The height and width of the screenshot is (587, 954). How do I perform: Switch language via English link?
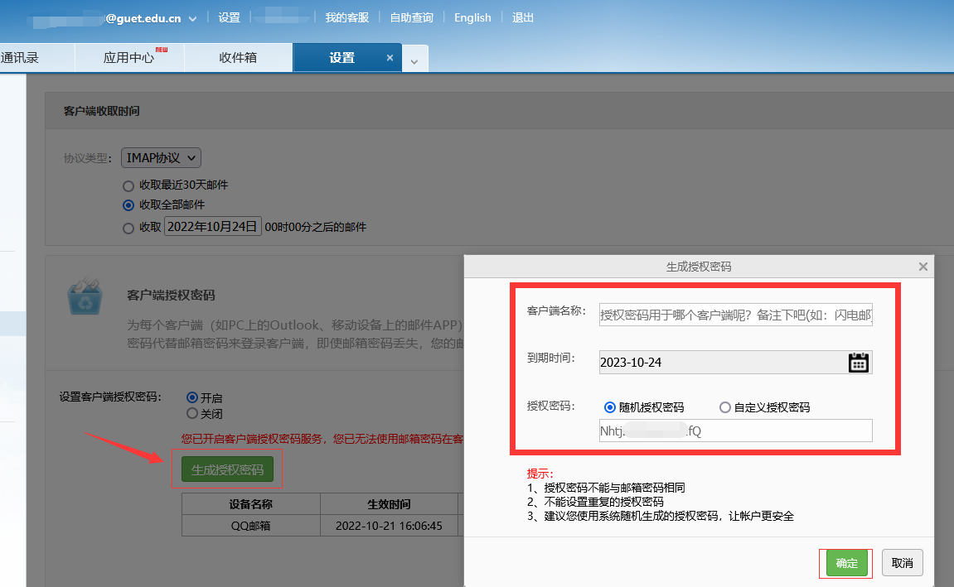pos(472,17)
